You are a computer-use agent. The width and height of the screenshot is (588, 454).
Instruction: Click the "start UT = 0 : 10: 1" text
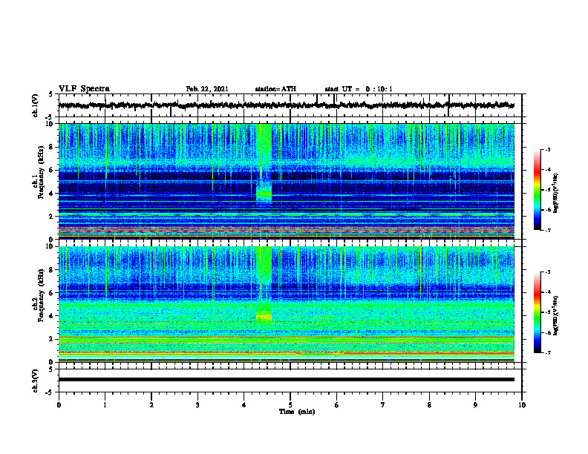(359, 89)
